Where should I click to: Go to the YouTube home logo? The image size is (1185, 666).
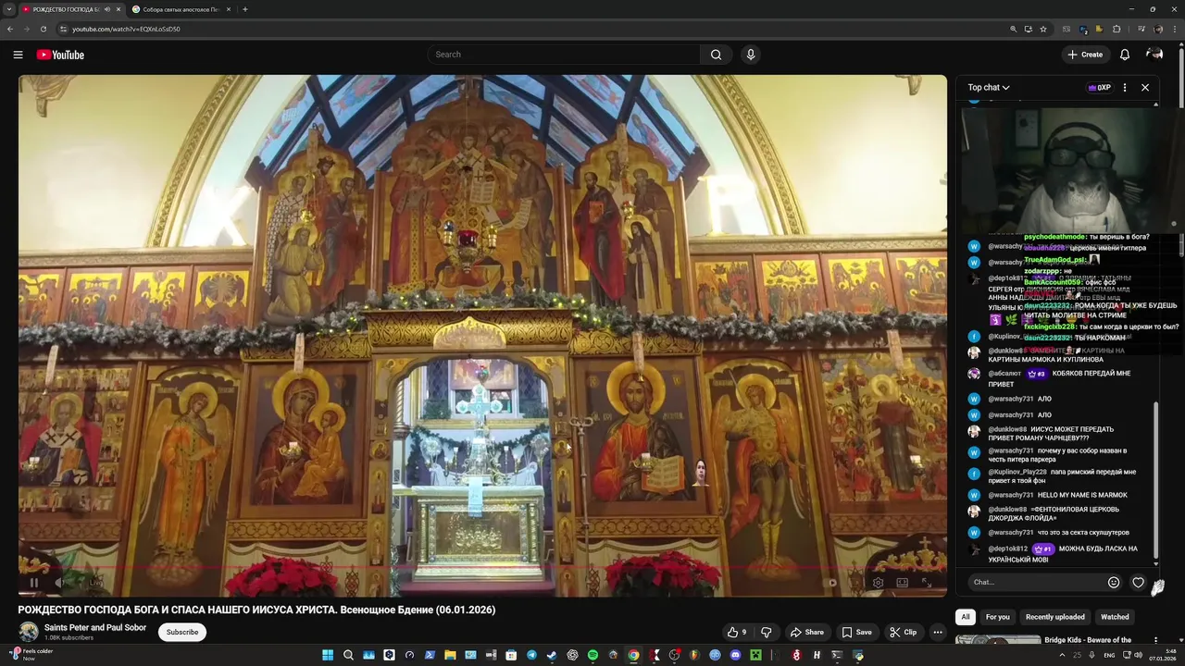click(x=60, y=55)
